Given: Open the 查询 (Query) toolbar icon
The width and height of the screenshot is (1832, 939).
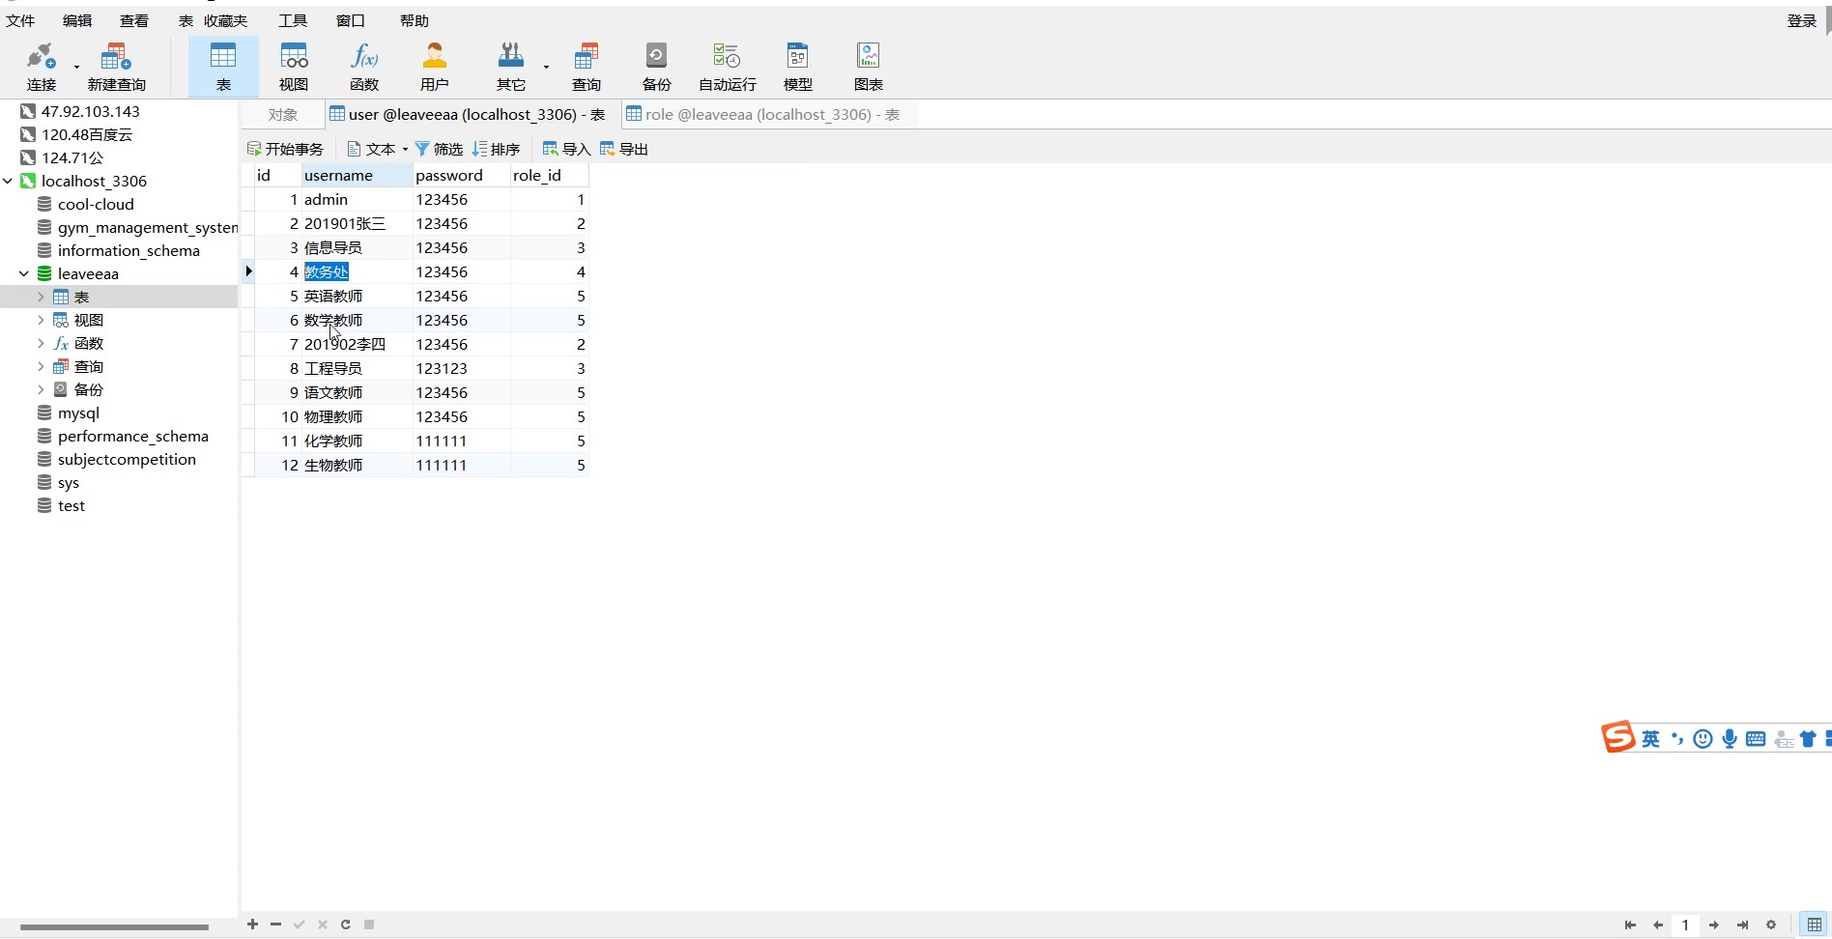Looking at the screenshot, I should (587, 67).
